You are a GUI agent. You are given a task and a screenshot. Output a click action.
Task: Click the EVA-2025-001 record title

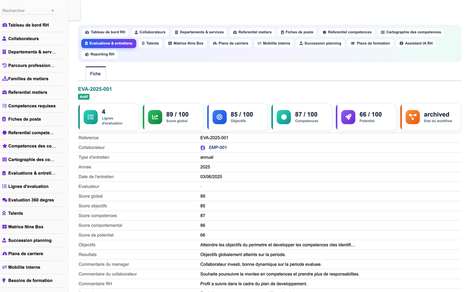click(x=95, y=89)
